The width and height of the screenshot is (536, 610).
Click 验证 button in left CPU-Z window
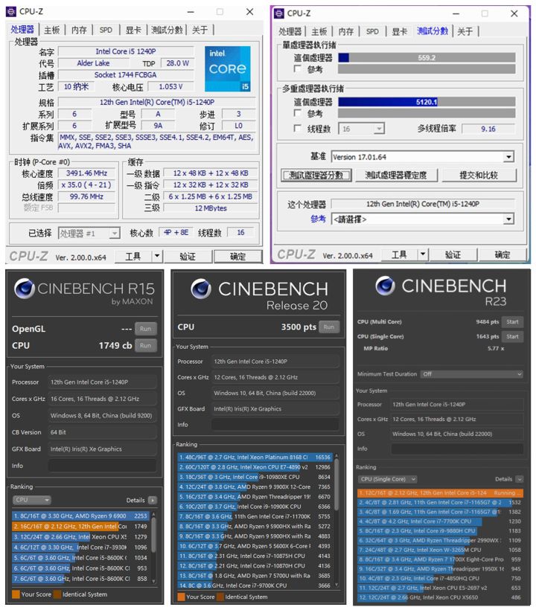(188, 257)
